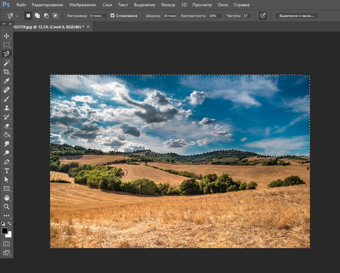Click the Выделение и маска button
Screen dimensions: 340x273
click(296, 16)
